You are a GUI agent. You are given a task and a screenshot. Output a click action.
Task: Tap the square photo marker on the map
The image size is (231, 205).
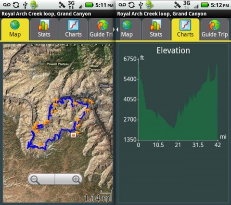[74, 135]
